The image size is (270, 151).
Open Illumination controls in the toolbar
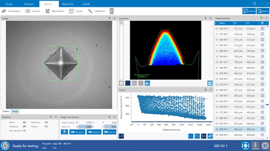54,11
